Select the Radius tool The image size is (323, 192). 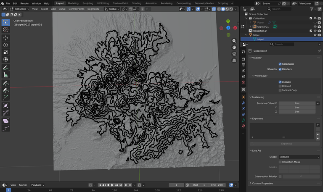click(5, 106)
